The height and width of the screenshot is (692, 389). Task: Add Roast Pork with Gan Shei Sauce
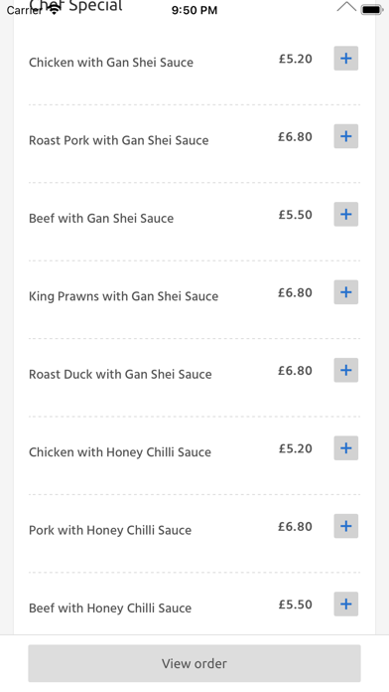(345, 136)
